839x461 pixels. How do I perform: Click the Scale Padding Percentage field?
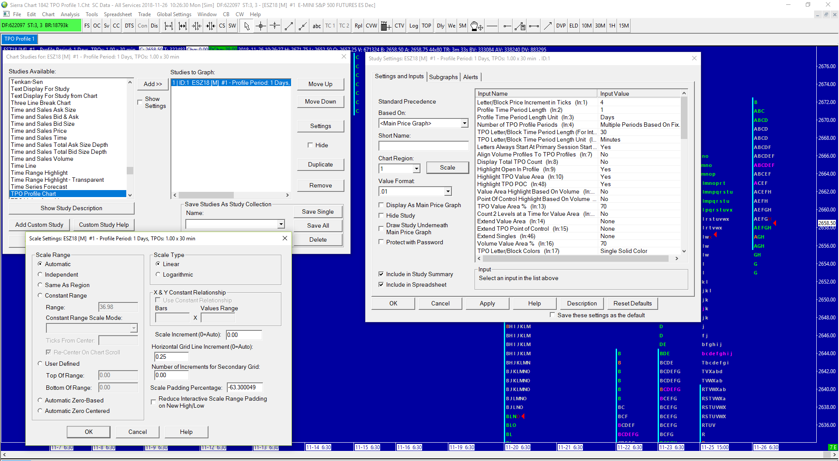pos(245,388)
